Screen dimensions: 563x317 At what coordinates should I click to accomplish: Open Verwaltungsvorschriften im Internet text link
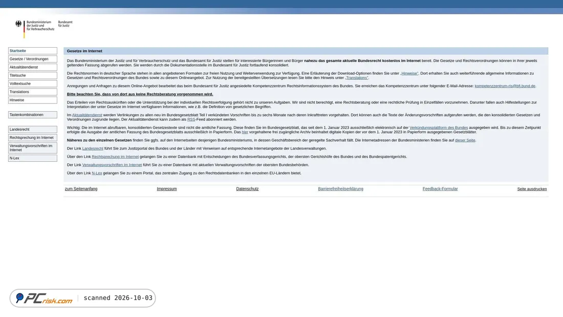click(x=112, y=165)
